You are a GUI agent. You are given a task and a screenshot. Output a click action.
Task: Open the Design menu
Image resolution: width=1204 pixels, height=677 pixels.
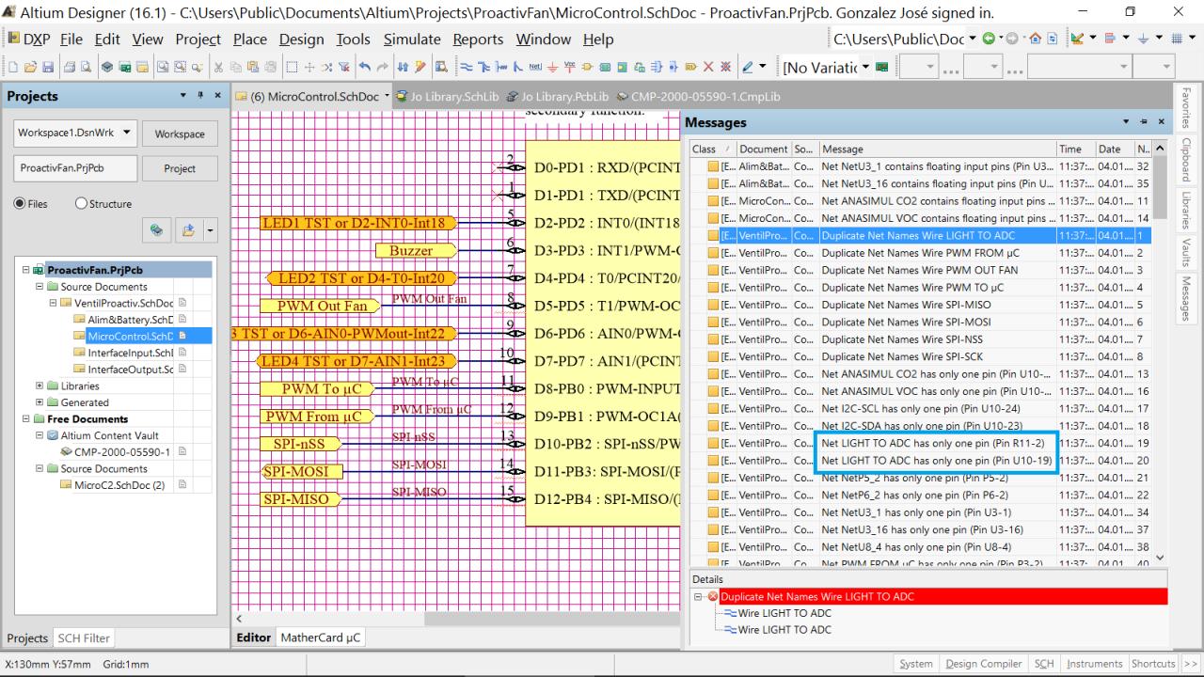pos(302,39)
